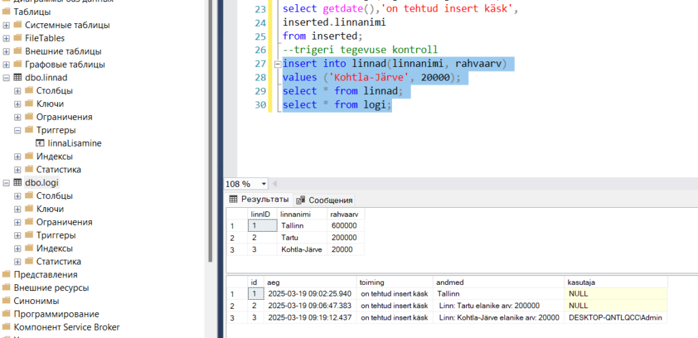Collapse the code region at line 27

point(277,64)
